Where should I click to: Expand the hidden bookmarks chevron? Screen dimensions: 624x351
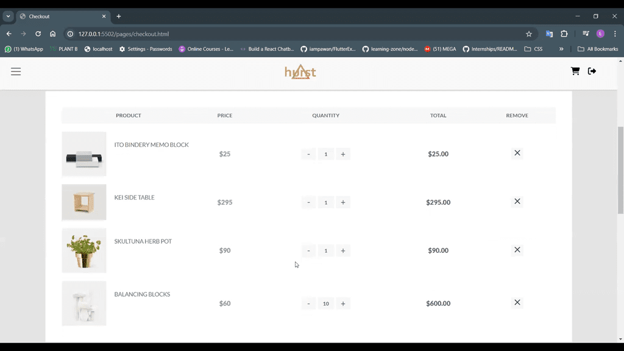pos(561,49)
